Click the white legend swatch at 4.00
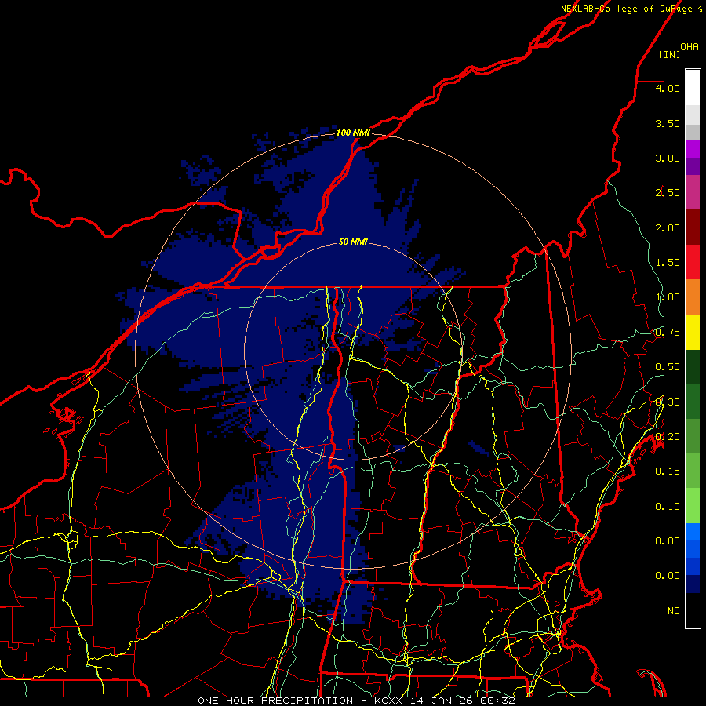 pyautogui.click(x=693, y=87)
